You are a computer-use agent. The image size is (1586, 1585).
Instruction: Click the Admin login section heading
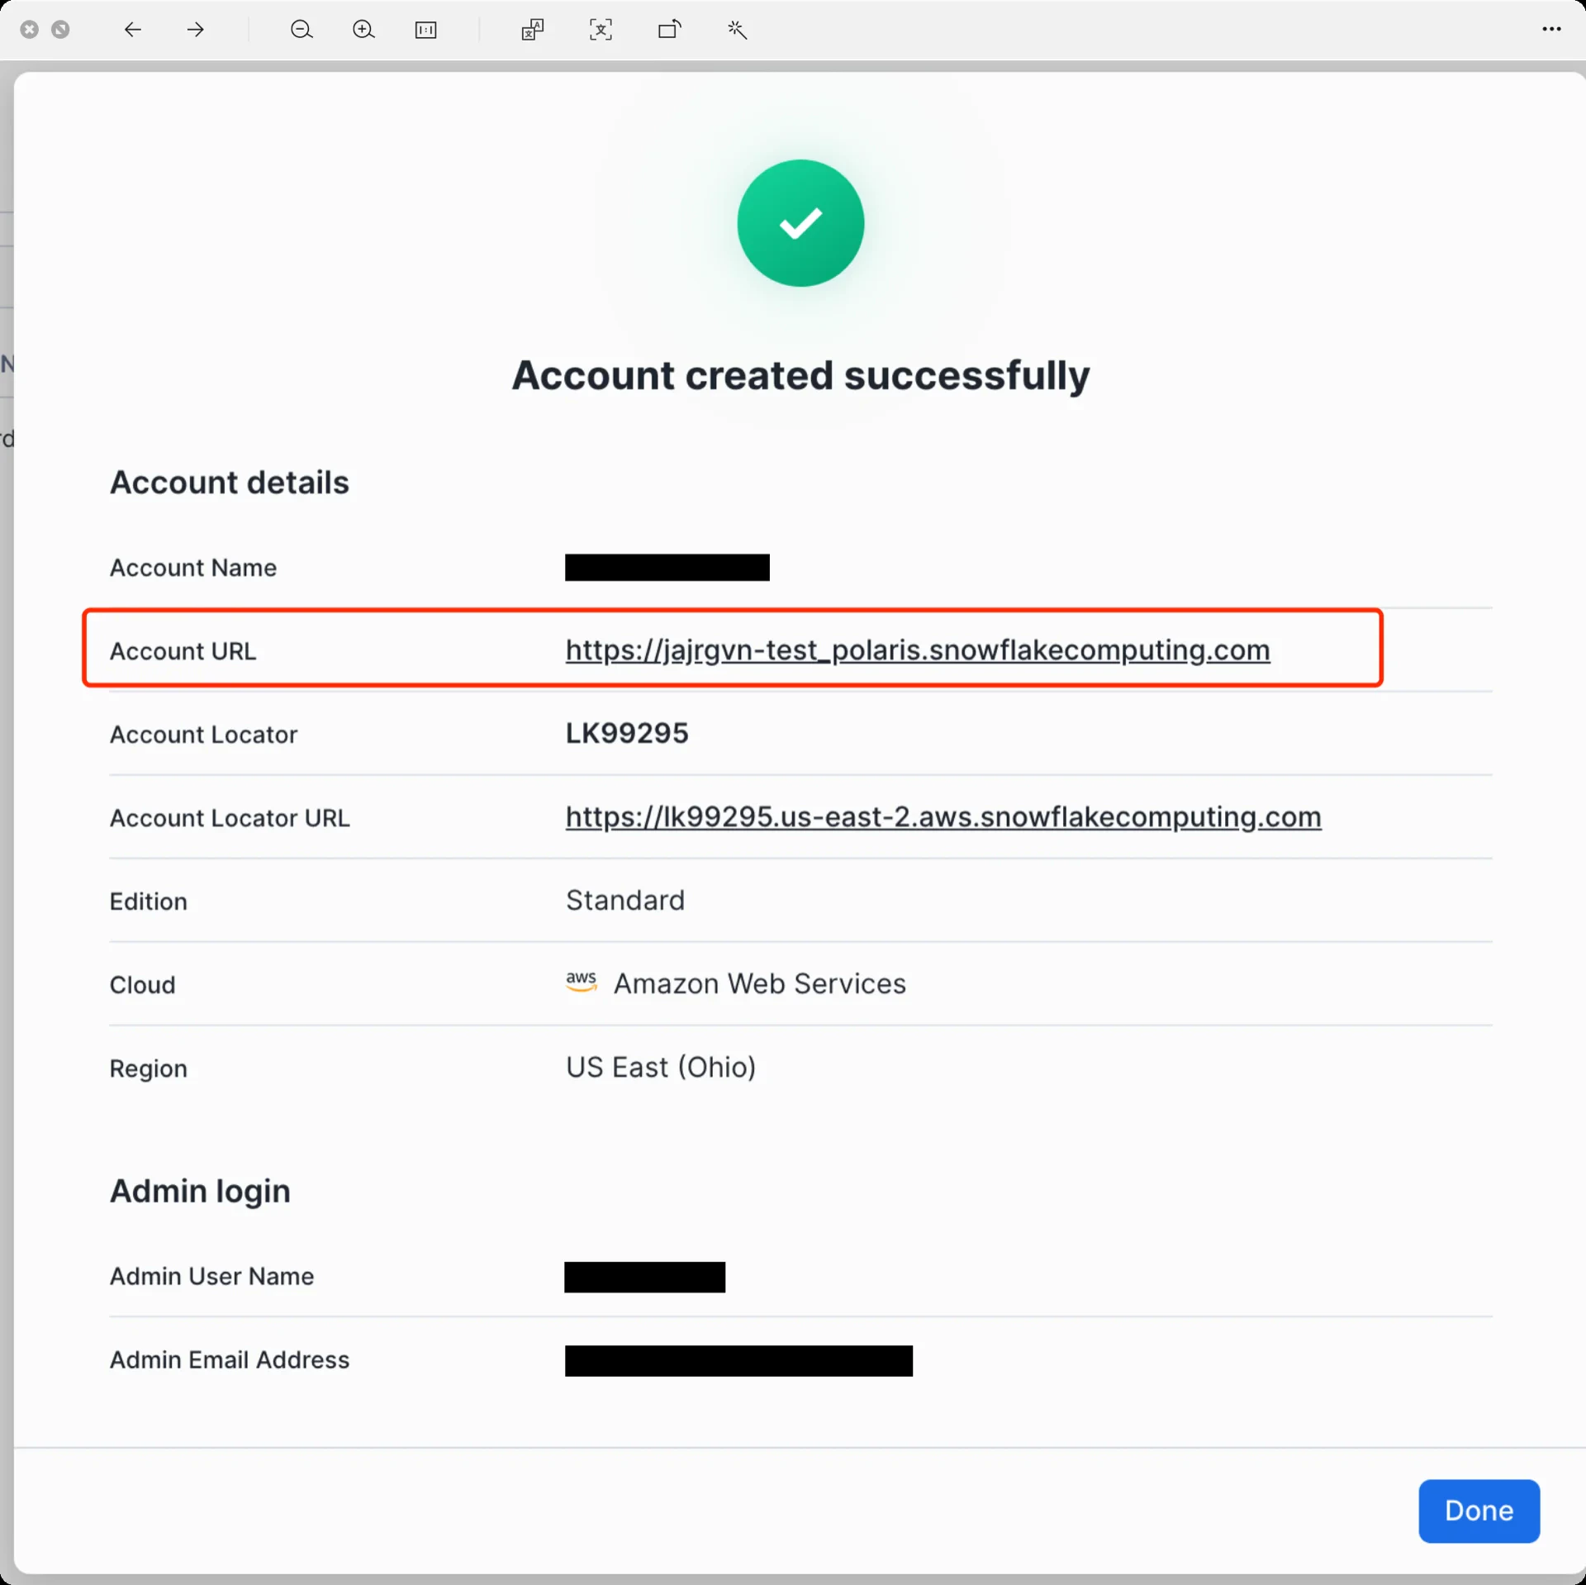pyautogui.click(x=200, y=1192)
